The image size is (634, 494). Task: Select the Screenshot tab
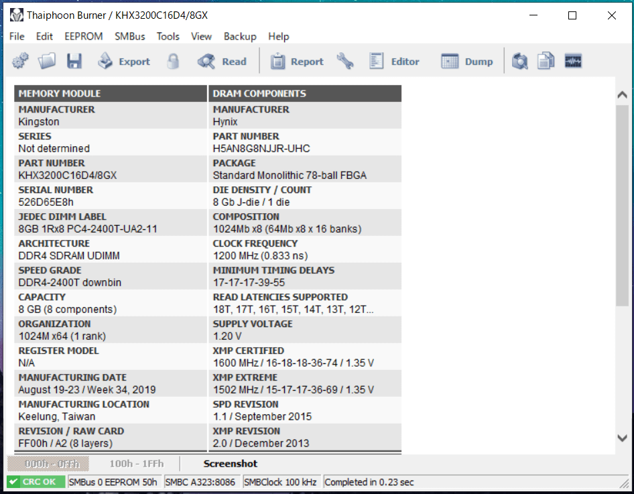click(x=231, y=464)
